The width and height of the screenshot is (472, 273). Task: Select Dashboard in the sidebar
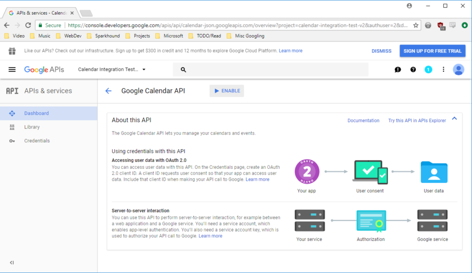pyautogui.click(x=48, y=113)
